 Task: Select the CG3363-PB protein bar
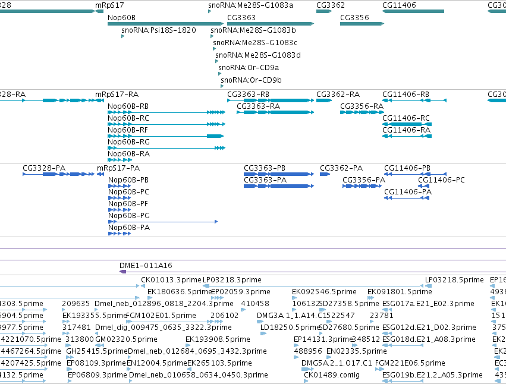(279, 174)
